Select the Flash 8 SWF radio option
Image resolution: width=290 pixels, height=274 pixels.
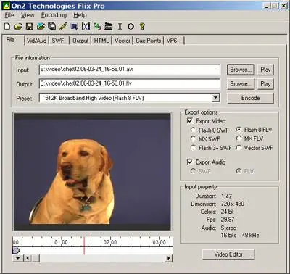(193, 130)
